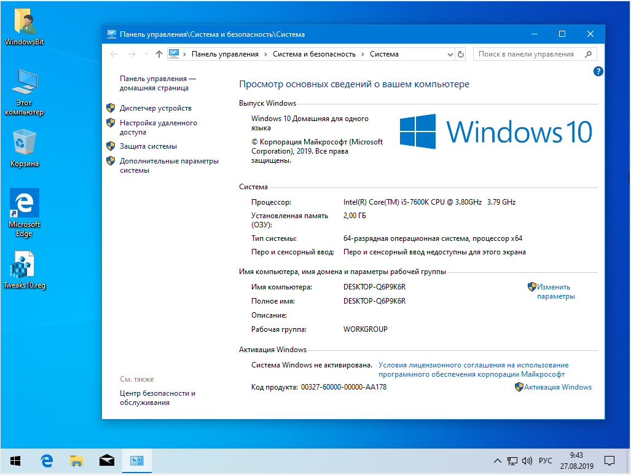Expand the chevron before Панель управления breadcrumb
Viewport: 631px width, 475px height.
184,54
